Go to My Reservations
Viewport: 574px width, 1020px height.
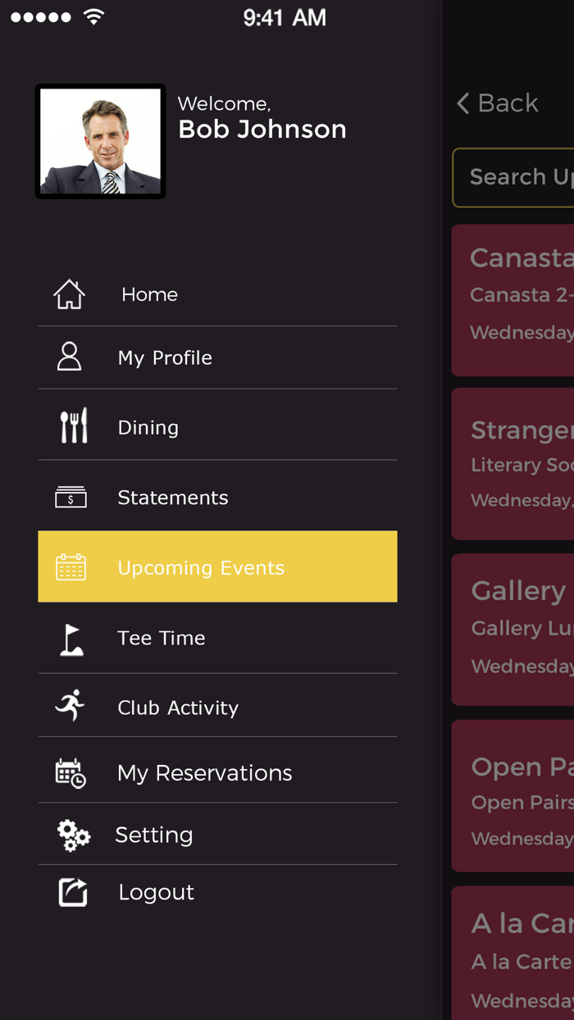tap(204, 773)
